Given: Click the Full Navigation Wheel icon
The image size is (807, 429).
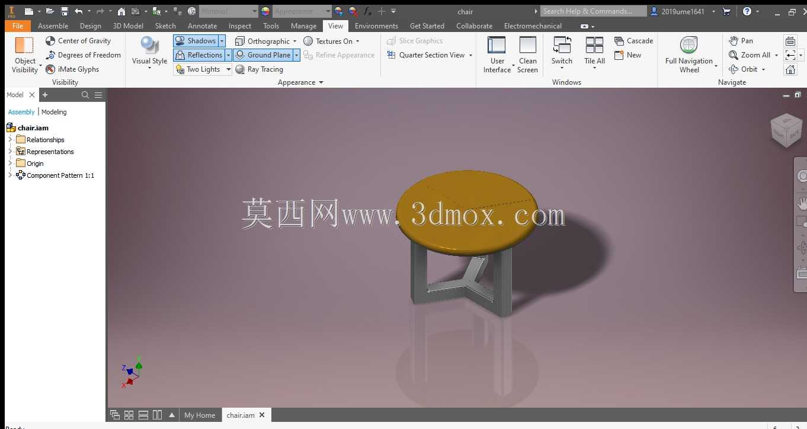Looking at the screenshot, I should [688, 45].
